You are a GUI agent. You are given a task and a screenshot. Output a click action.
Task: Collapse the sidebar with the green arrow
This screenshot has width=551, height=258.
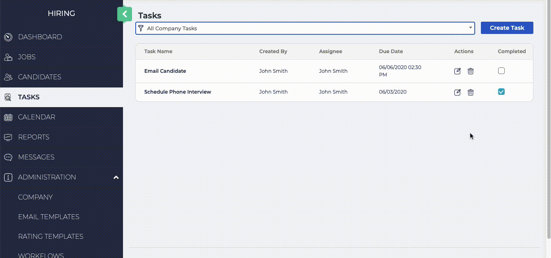(x=124, y=14)
